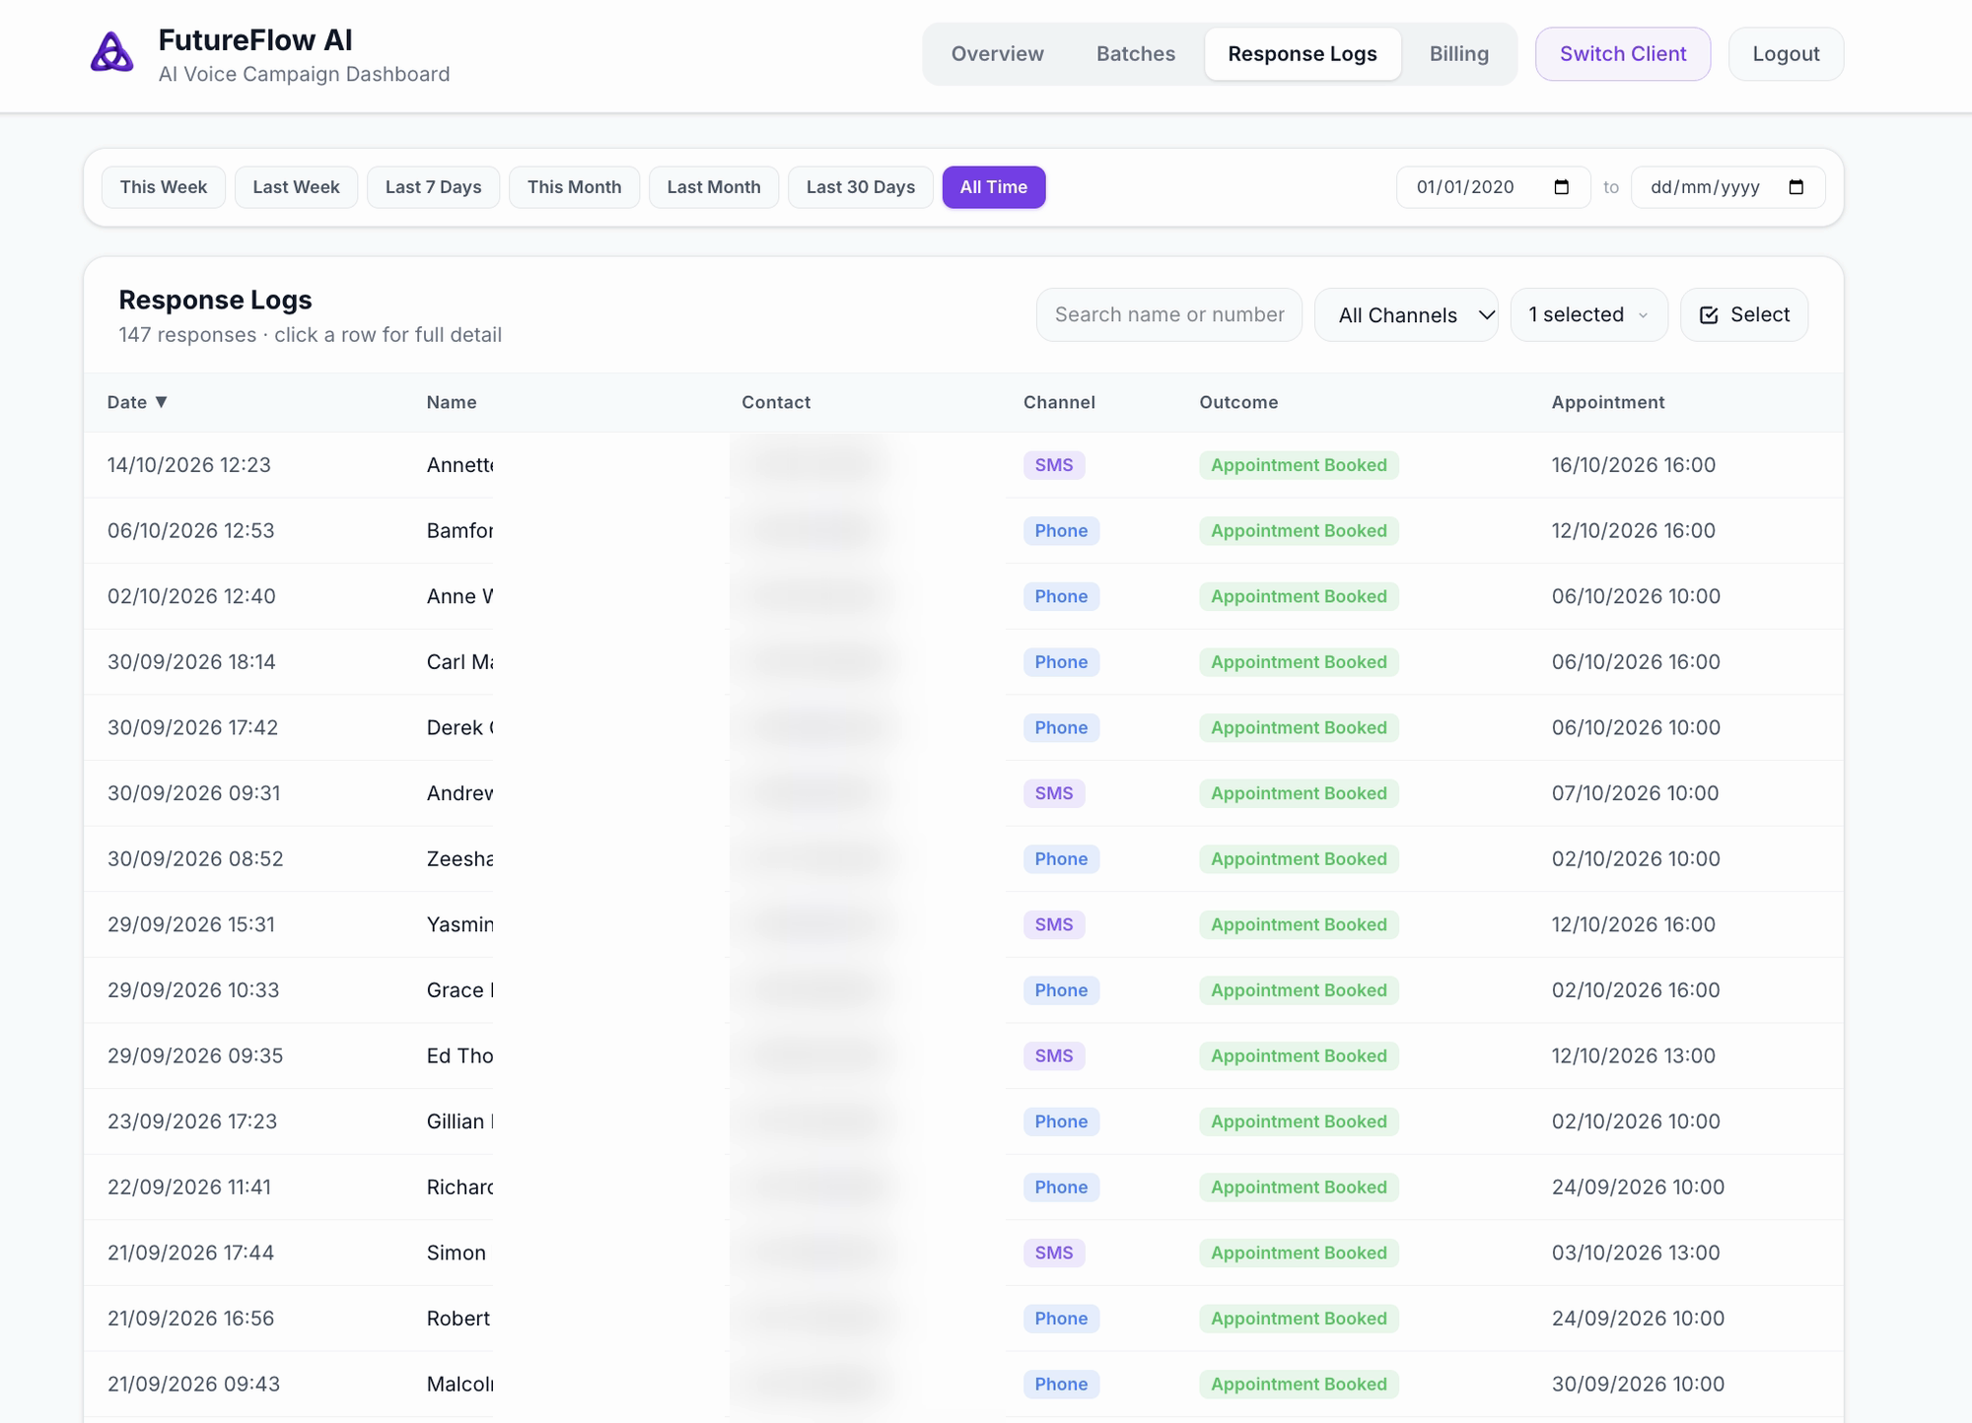
Task: Click the FutureFlow AI logo icon
Action: coord(112,53)
